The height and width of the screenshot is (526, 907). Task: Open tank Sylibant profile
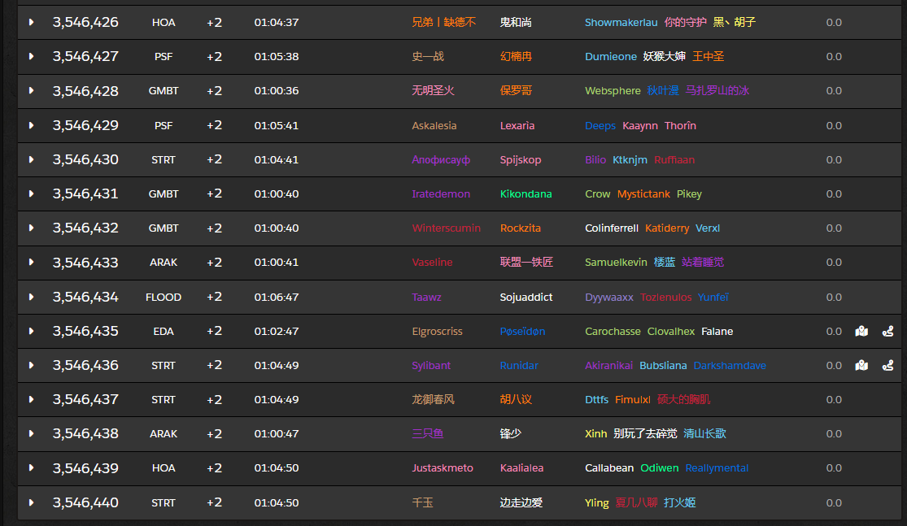pos(431,365)
